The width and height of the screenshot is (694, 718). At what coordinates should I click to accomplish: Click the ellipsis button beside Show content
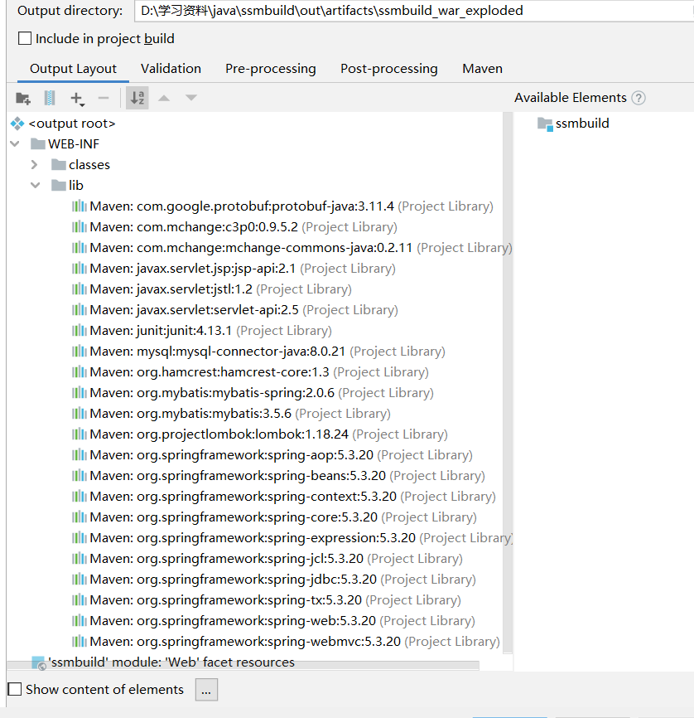(x=206, y=690)
